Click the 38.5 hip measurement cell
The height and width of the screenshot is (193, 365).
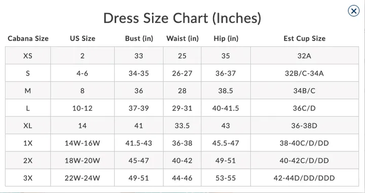point(226,91)
